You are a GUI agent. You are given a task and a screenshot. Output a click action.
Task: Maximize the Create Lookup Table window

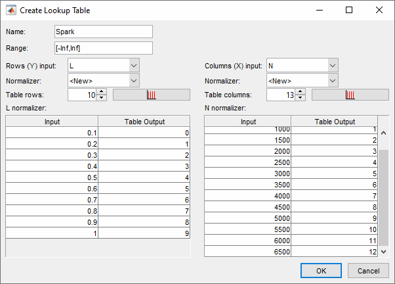[349, 10]
